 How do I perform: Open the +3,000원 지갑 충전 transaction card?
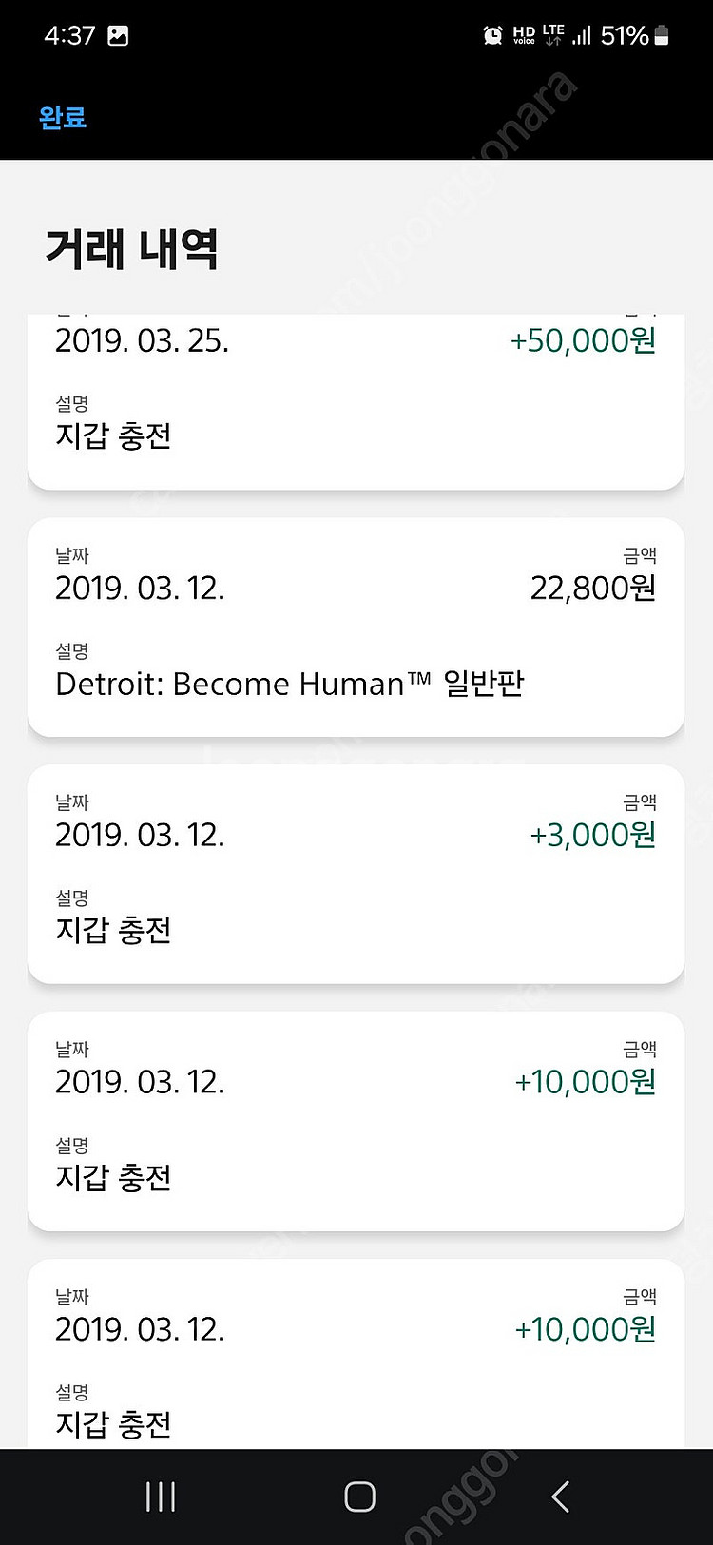tap(356, 875)
